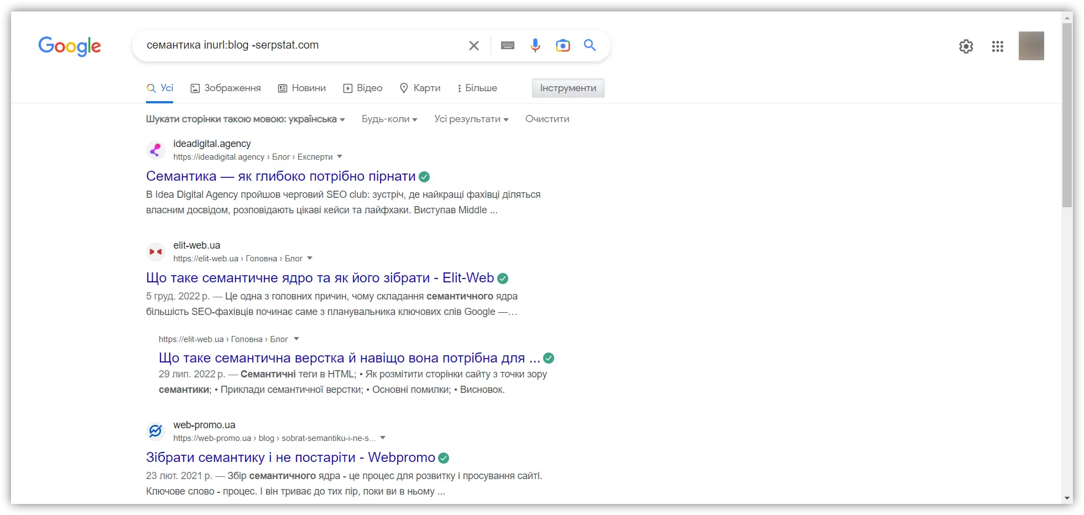Click the web-promo.ua site name

pos(204,425)
